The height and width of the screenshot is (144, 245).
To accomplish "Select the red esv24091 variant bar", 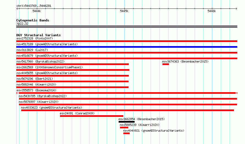I will click(92, 116).
